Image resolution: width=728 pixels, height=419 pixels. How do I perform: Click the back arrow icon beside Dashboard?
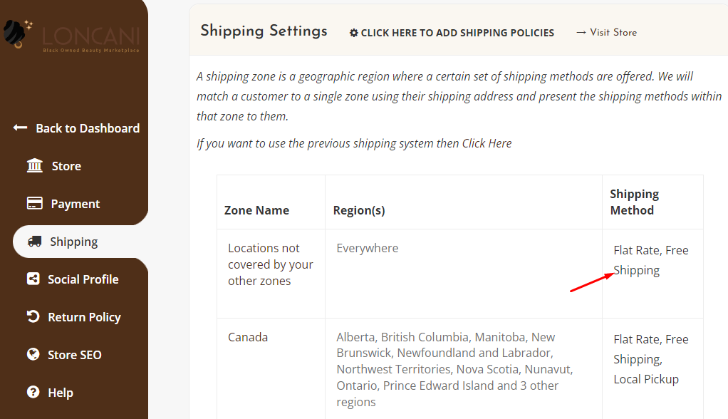pos(20,128)
